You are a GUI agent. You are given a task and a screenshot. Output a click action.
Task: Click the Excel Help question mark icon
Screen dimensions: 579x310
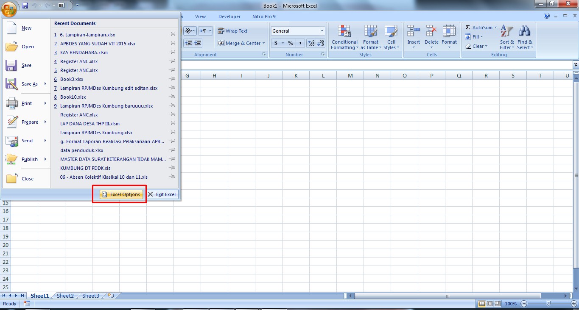click(547, 16)
